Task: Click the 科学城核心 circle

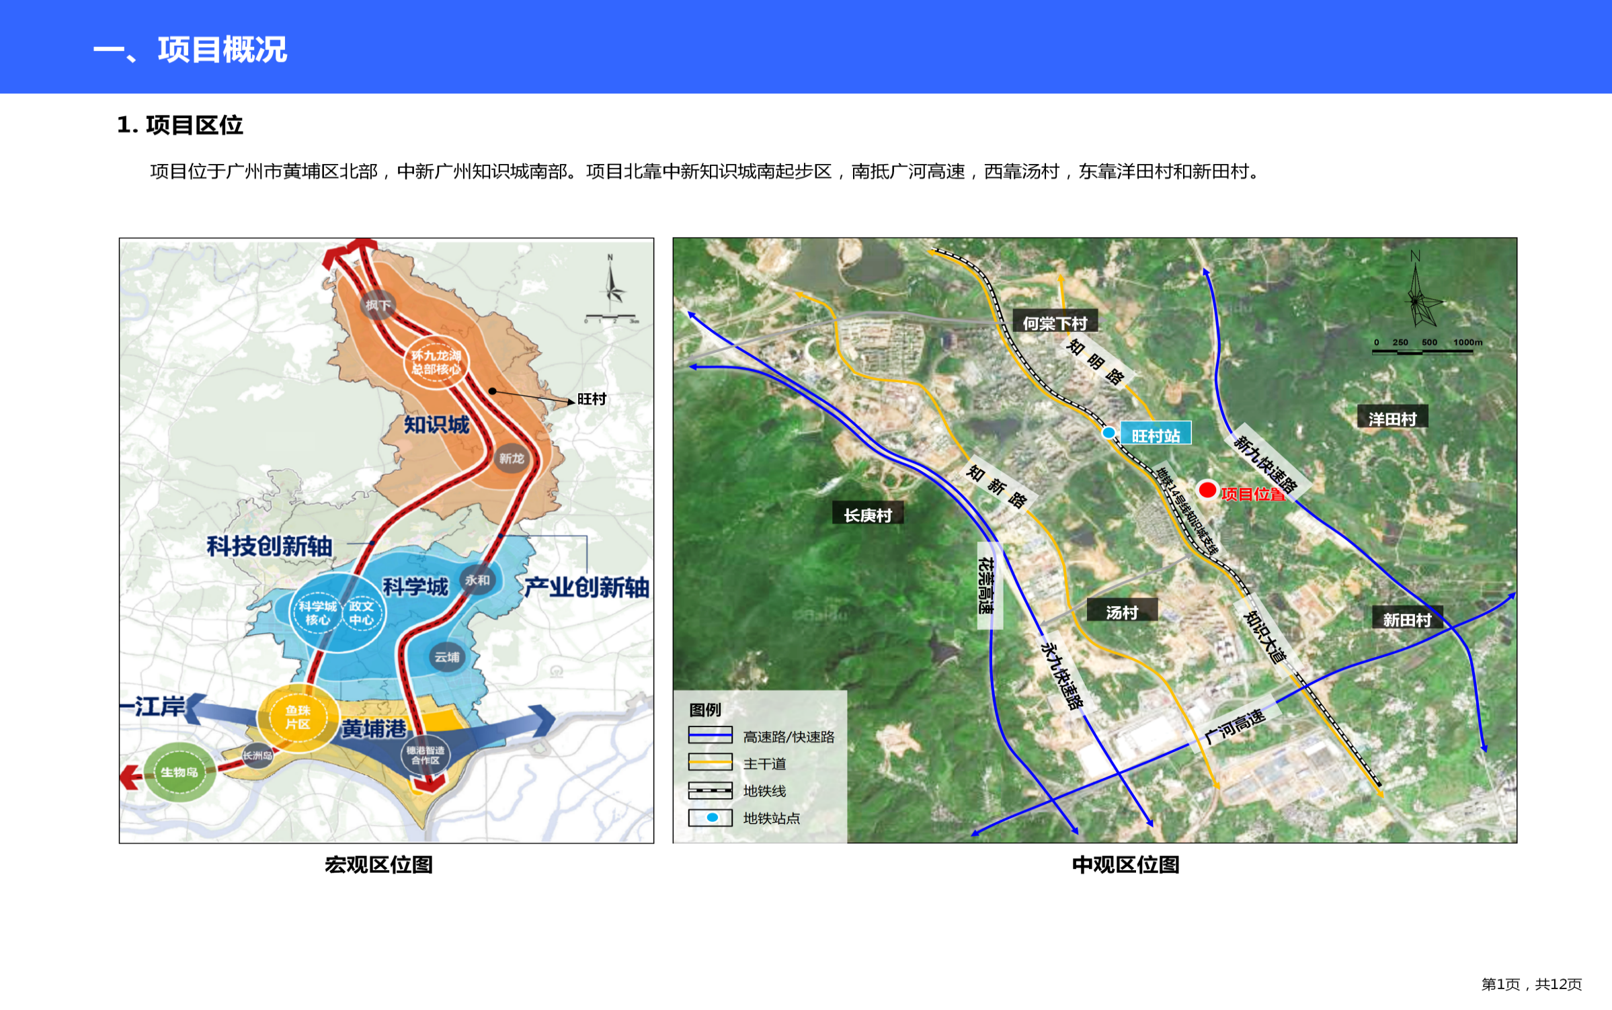Action: pyautogui.click(x=317, y=613)
